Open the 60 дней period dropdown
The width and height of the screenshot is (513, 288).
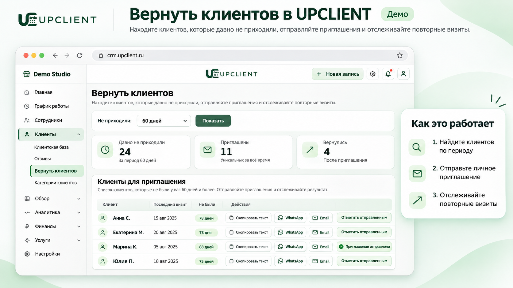point(164,121)
